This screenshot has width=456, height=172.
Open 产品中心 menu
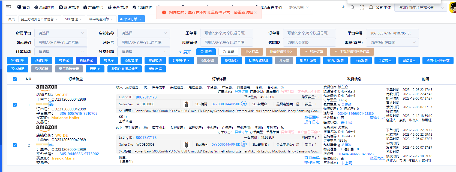[94, 7]
